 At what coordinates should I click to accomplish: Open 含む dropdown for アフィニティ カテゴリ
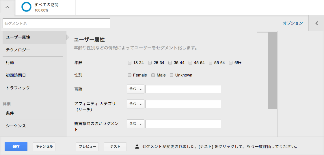click(x=135, y=104)
